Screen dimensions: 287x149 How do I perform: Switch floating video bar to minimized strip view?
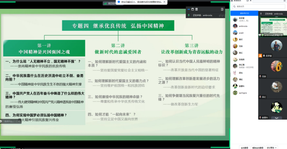188,9
